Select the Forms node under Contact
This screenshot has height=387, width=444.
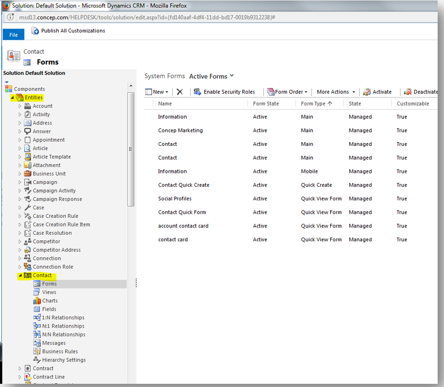[50, 284]
